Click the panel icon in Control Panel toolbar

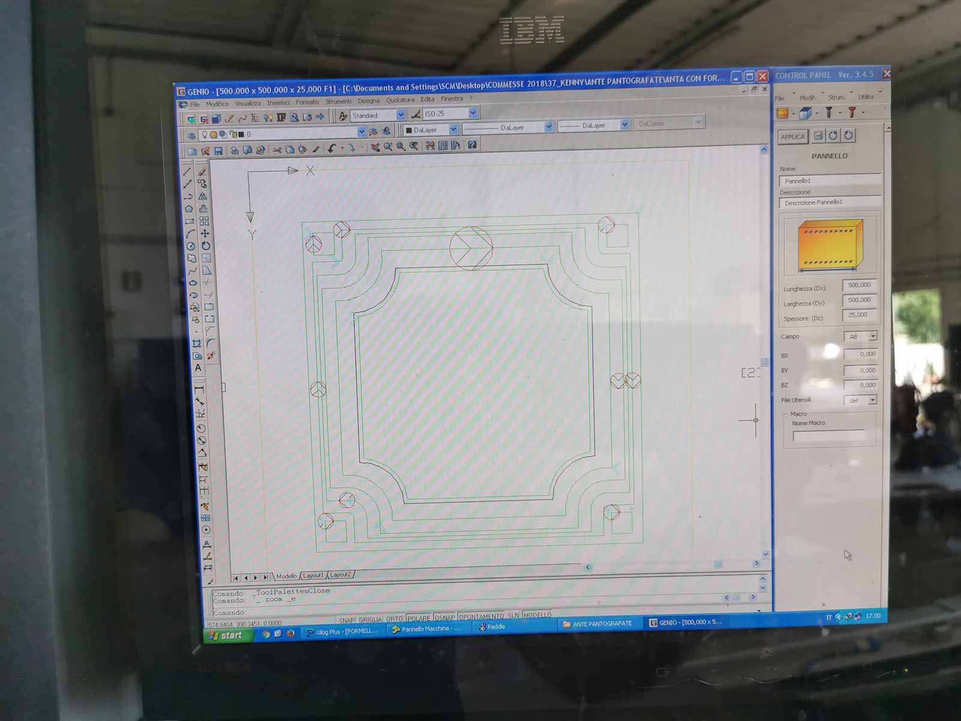tap(783, 113)
